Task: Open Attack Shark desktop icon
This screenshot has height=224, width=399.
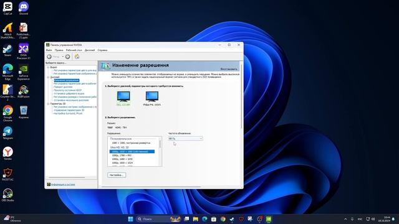Action: (x=7, y=30)
